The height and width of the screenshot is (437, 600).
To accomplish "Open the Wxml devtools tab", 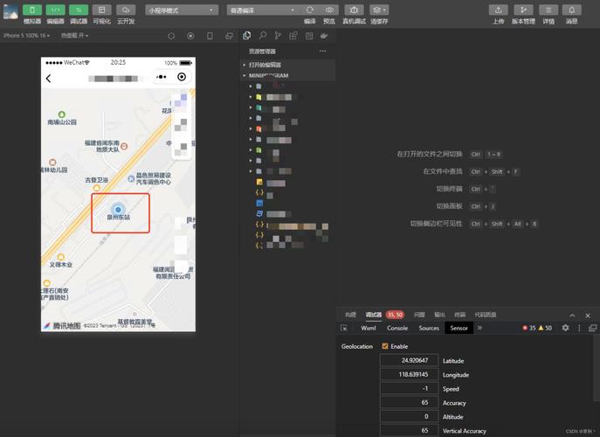I will tap(369, 329).
